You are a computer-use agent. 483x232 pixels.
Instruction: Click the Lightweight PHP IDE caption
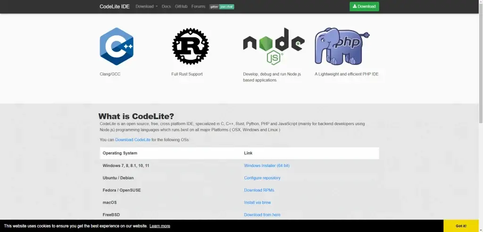[x=347, y=74]
